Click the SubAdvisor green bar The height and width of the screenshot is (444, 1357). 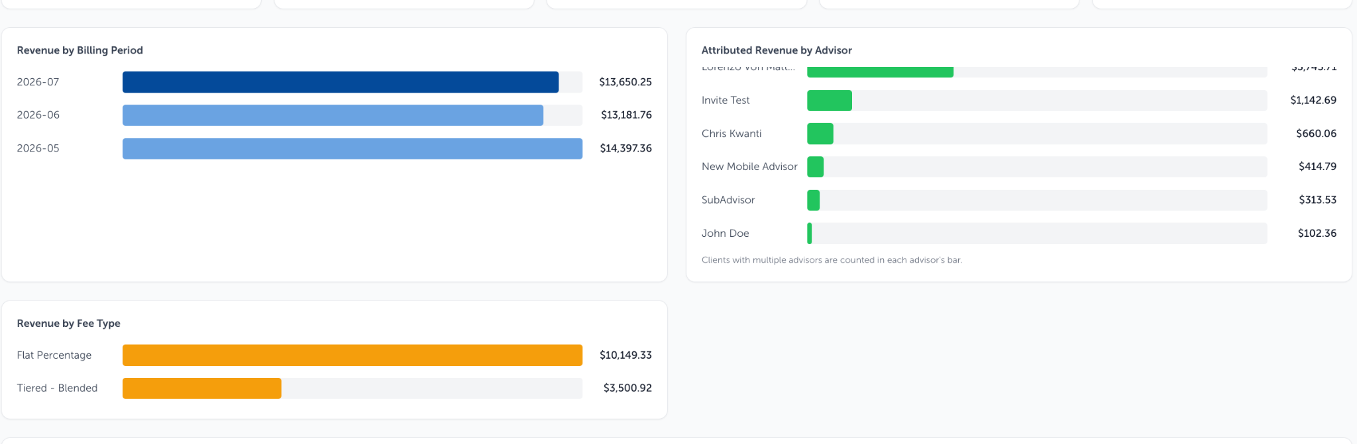click(814, 200)
